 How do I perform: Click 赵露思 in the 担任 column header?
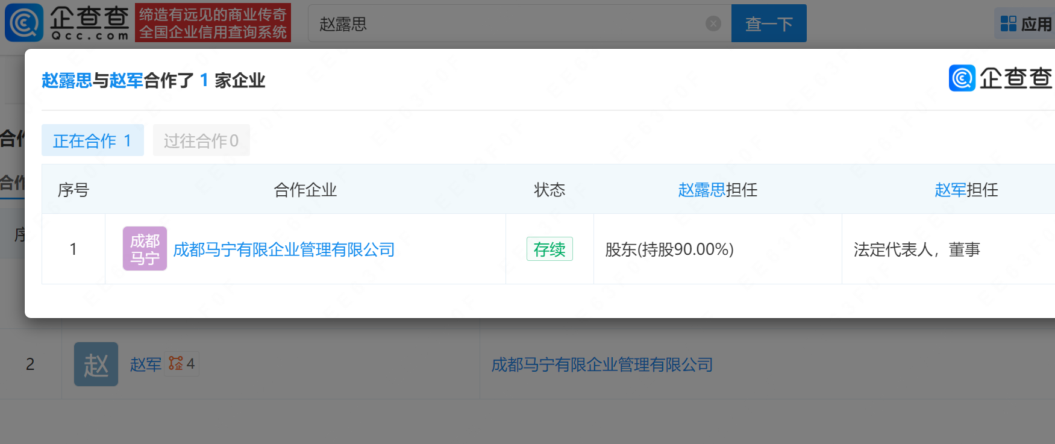[701, 190]
